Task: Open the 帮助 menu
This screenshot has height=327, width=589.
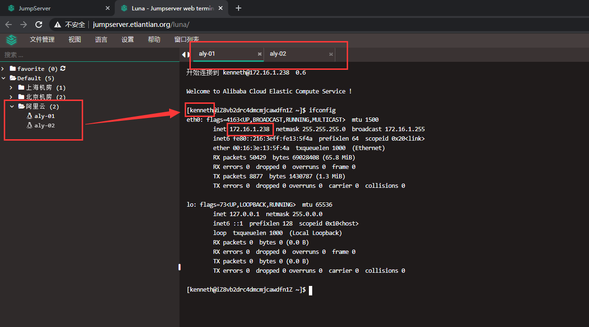Action: pyautogui.click(x=154, y=40)
